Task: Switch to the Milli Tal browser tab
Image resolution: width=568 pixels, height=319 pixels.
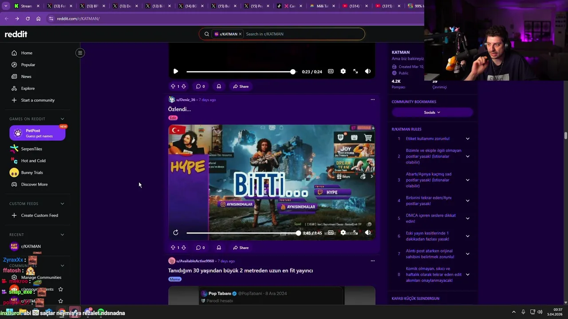Action: click(x=322, y=6)
